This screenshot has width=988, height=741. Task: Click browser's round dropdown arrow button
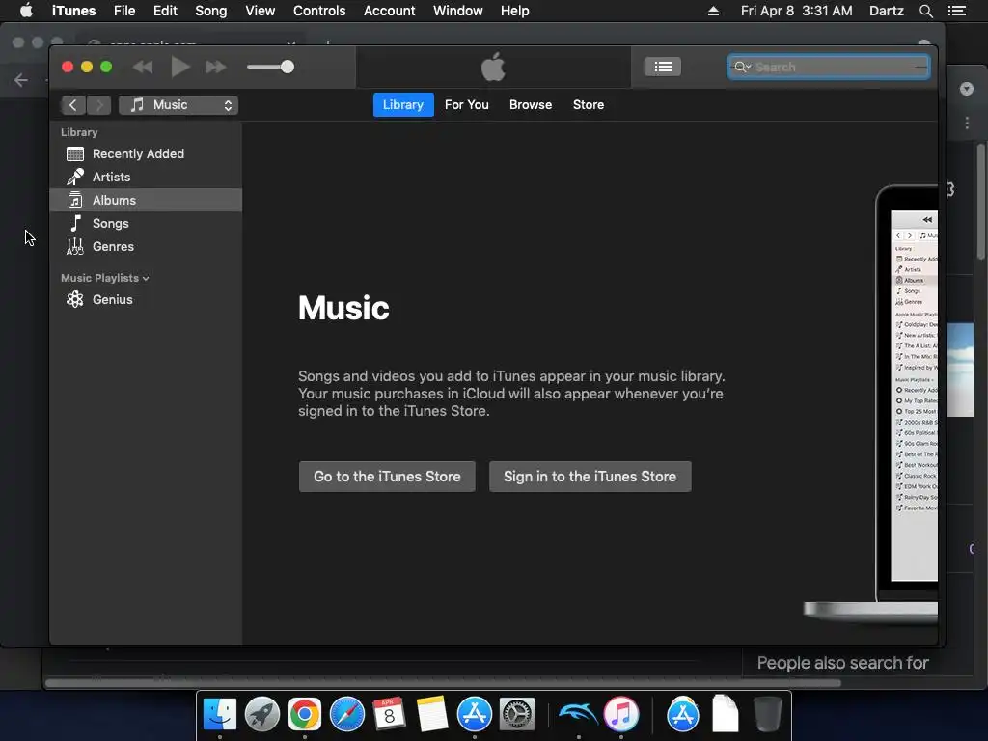(x=967, y=89)
